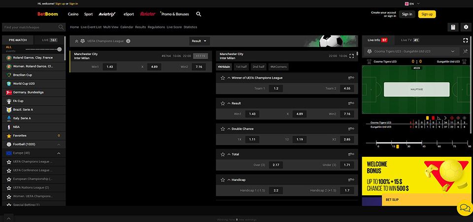Collapse the Total section chevron
The image size is (473, 222).
tap(229, 154)
